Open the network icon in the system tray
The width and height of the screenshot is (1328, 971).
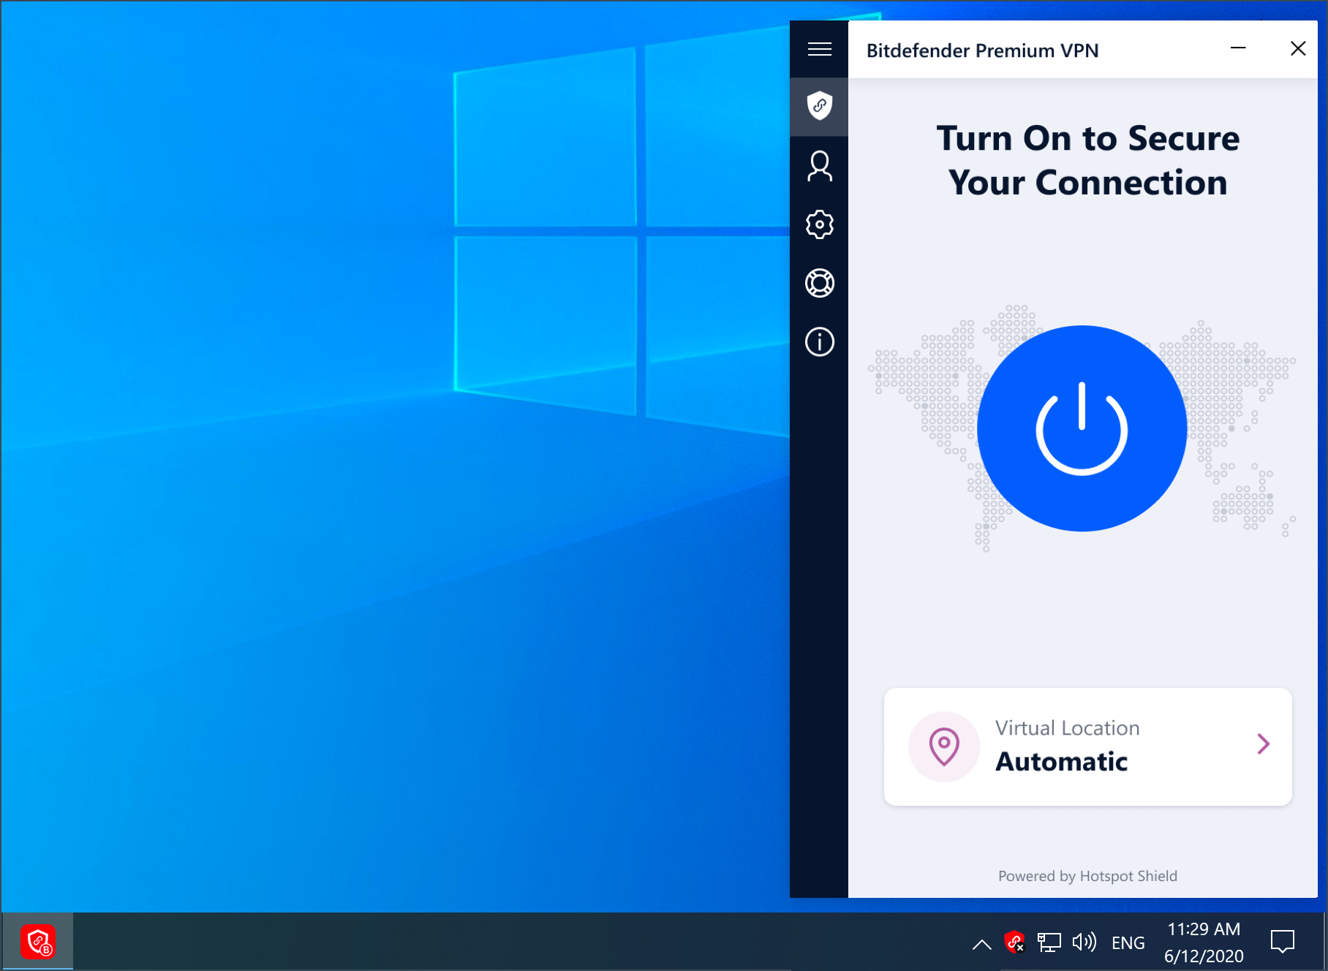click(1050, 942)
